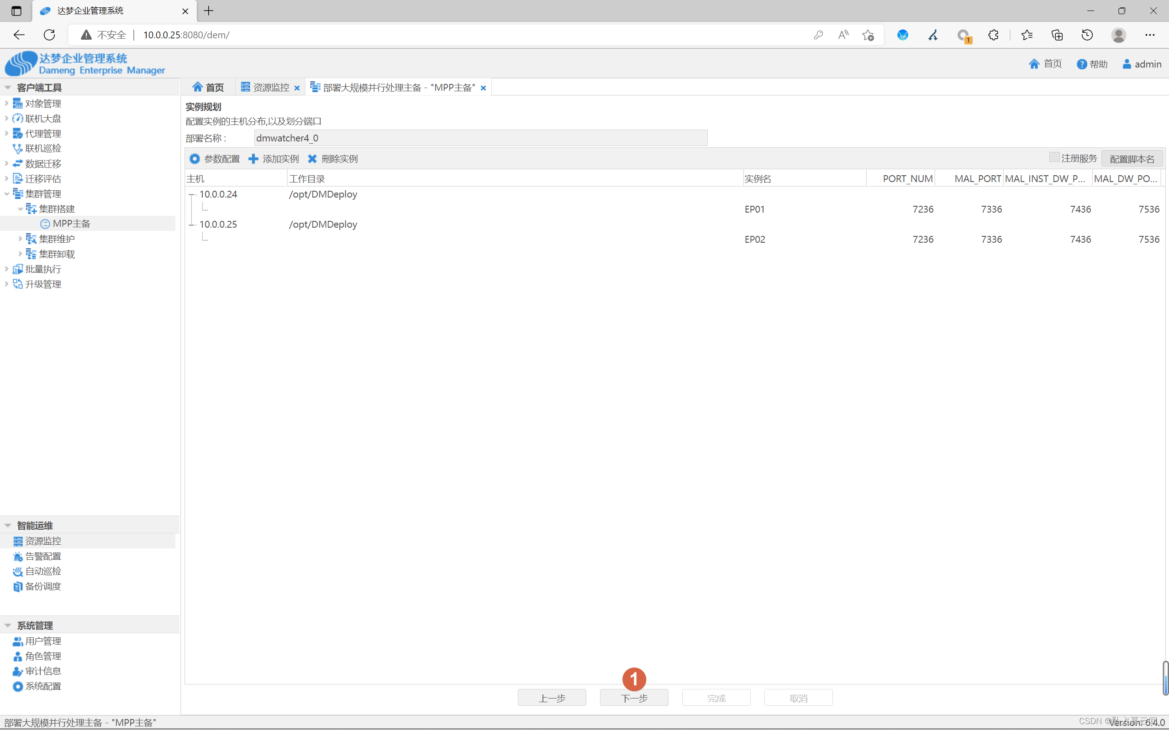The width and height of the screenshot is (1169, 730).
Task: Switch to the 资源监控 tab
Action: click(270, 88)
